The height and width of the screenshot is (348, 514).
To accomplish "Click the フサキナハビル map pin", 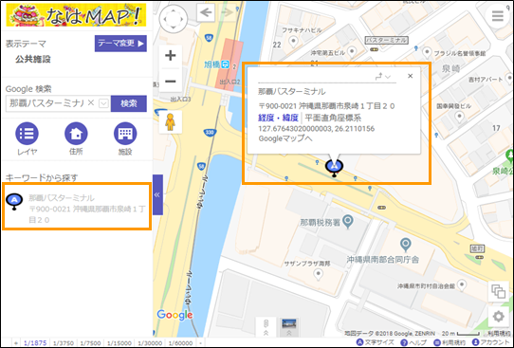I will [x=293, y=42].
